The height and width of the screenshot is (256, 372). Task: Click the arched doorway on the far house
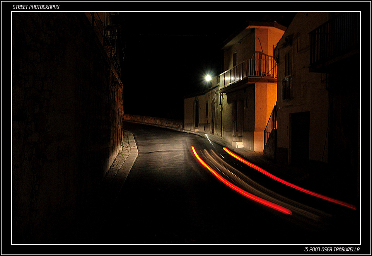pos(196,114)
